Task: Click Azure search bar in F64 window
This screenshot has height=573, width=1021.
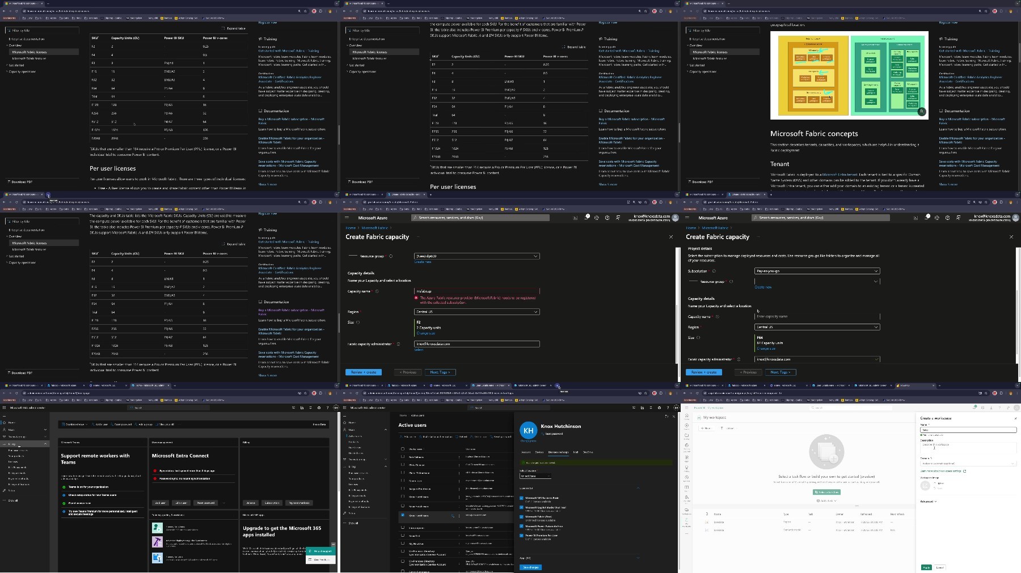Action: [x=821, y=218]
